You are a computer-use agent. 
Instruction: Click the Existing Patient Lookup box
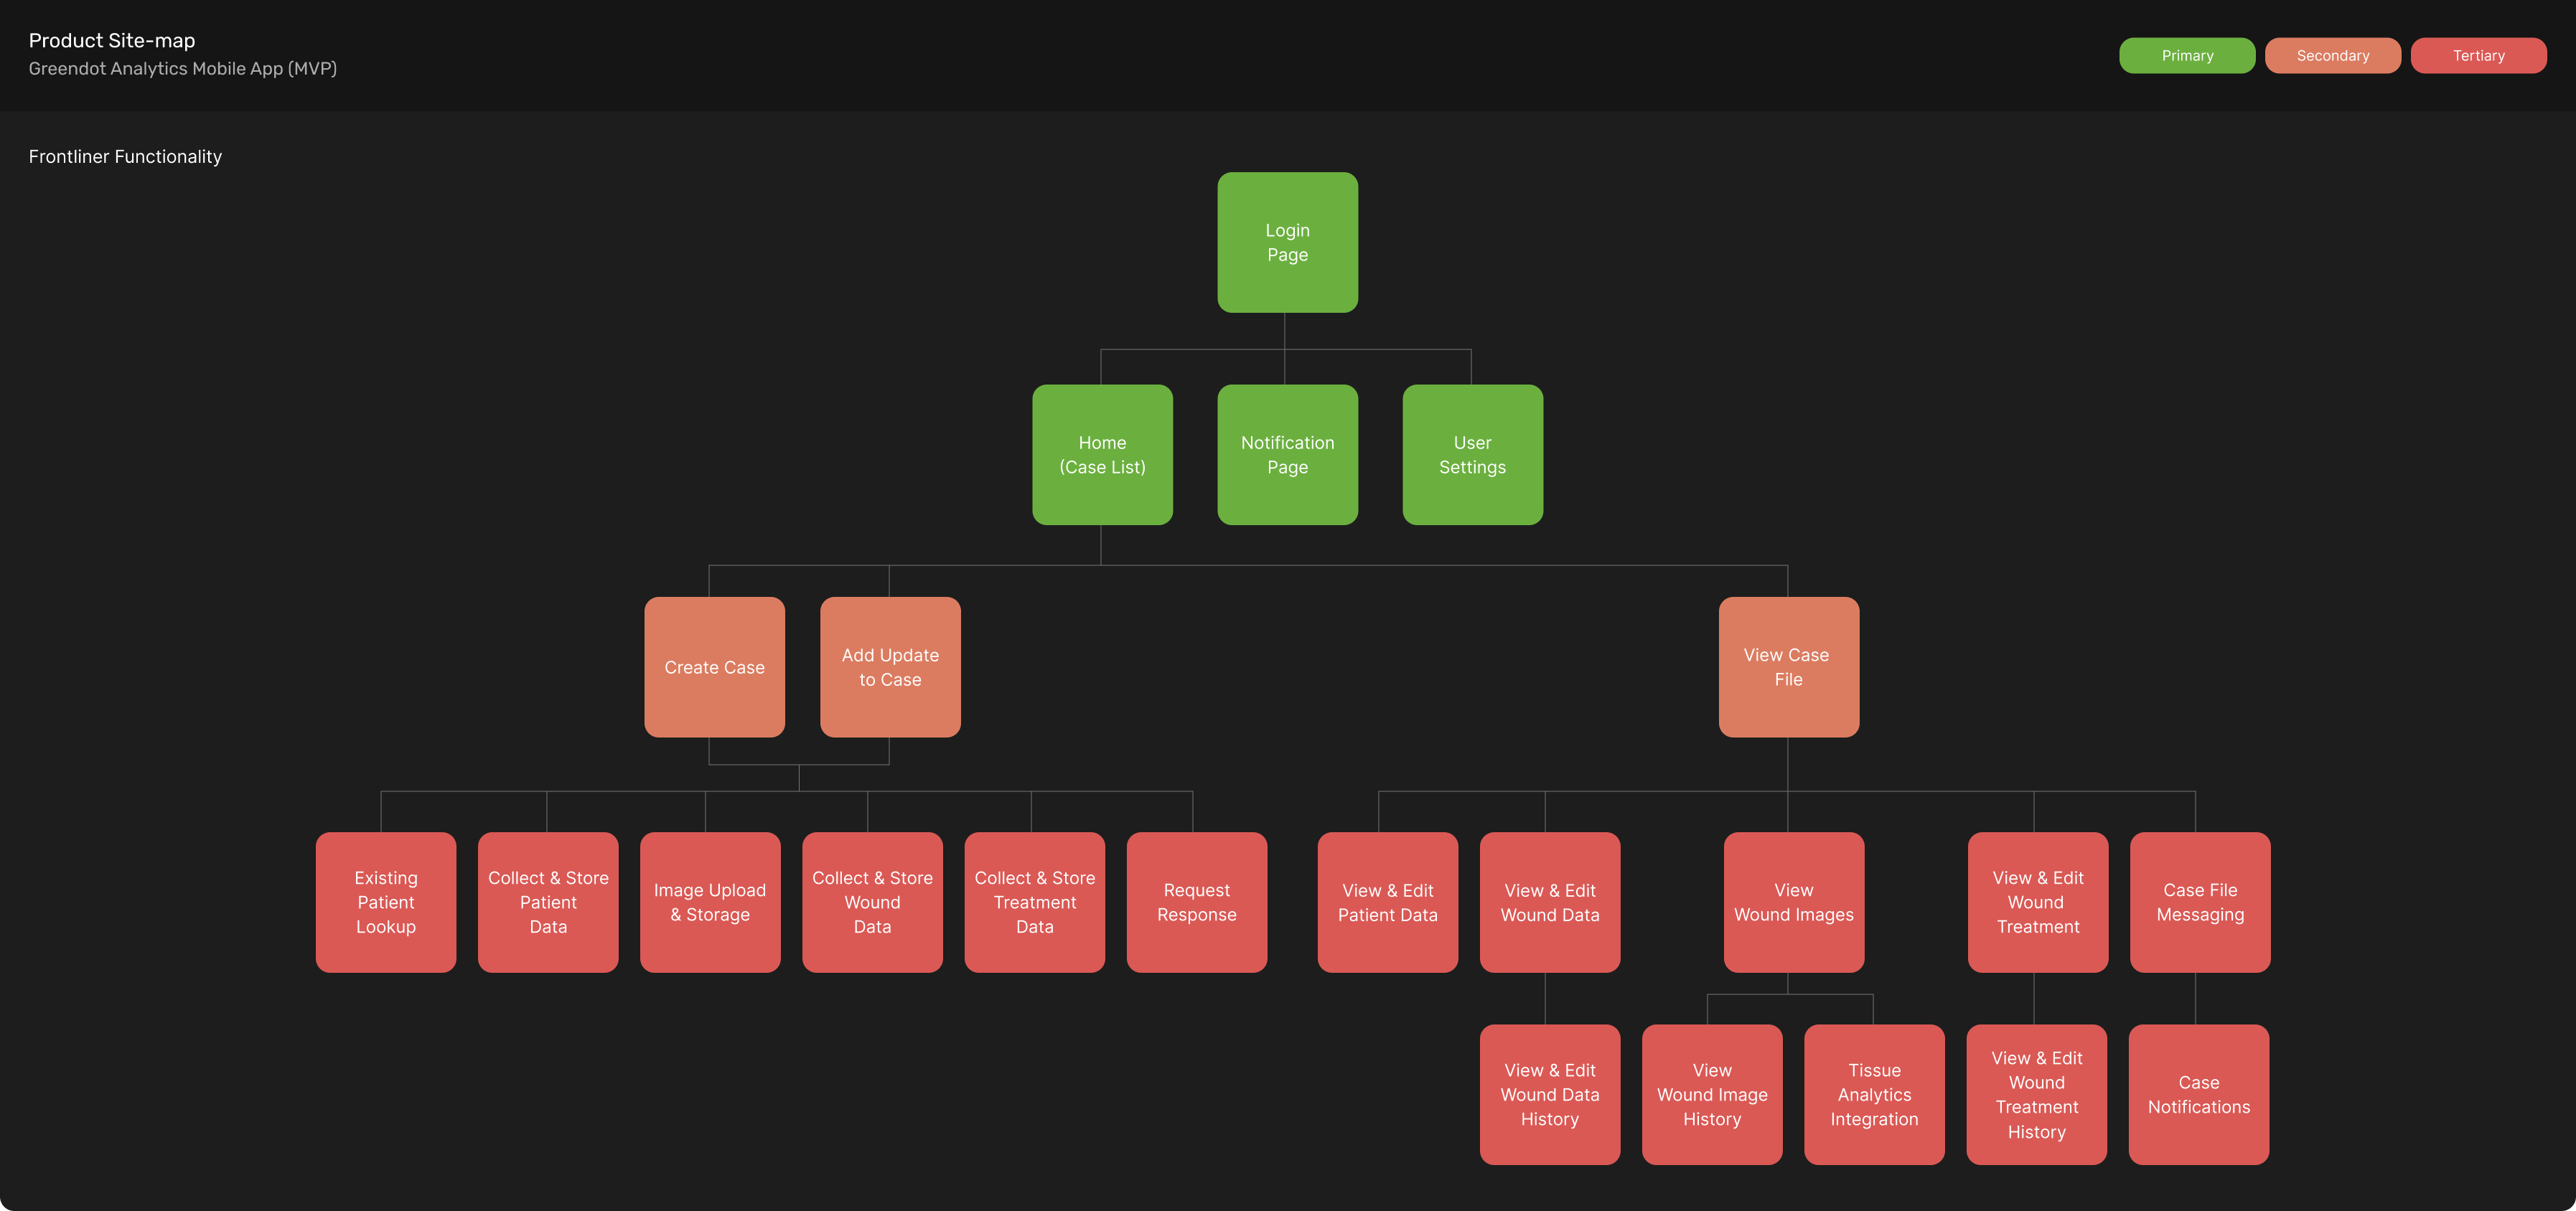click(x=386, y=903)
